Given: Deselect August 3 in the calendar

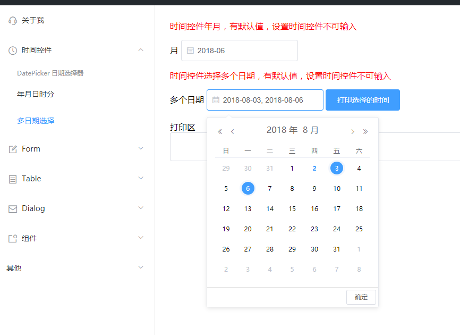Looking at the screenshot, I should [336, 168].
